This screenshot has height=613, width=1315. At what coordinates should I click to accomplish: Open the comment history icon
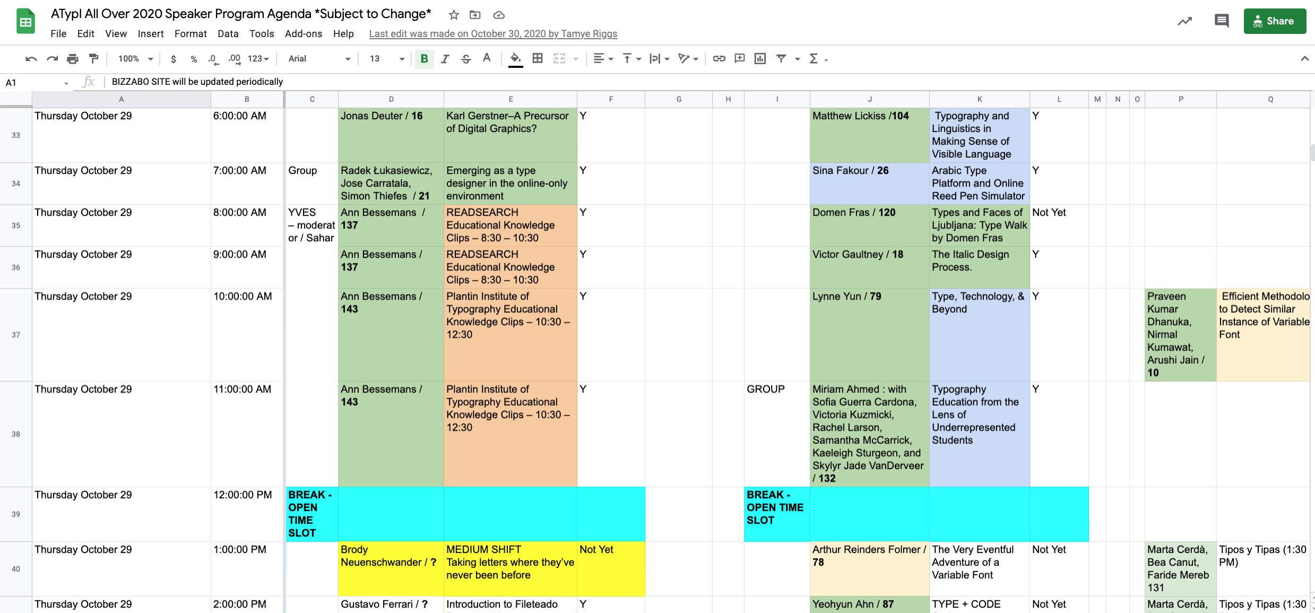(1221, 21)
